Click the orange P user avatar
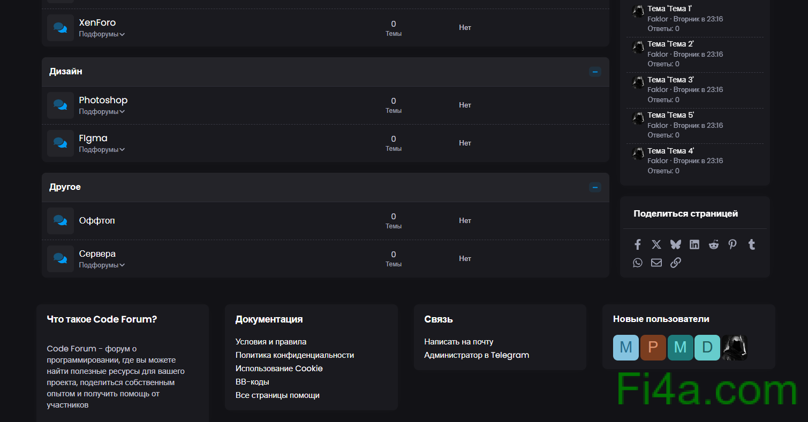Viewport: 808px width, 422px height. (x=653, y=348)
